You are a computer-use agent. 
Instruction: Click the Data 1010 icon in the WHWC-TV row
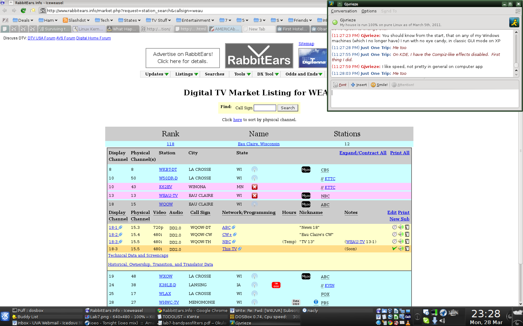(296, 302)
